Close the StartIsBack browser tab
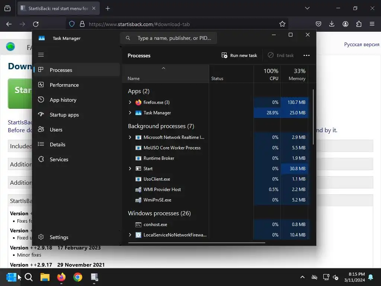 coord(94,8)
